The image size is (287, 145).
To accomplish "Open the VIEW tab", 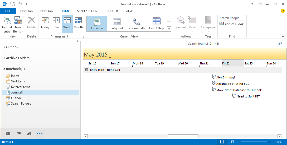I will pos(129,11).
